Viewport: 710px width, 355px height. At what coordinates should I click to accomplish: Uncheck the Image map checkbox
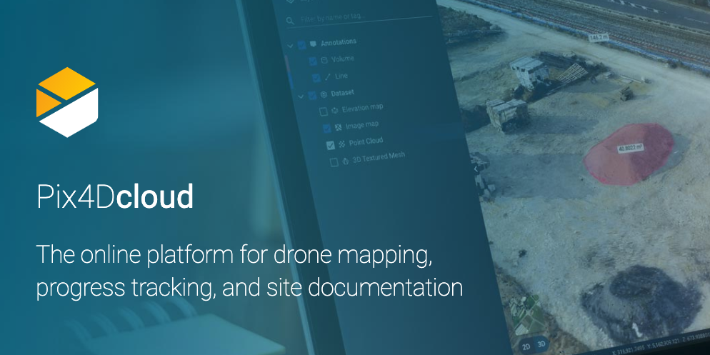coord(326,128)
